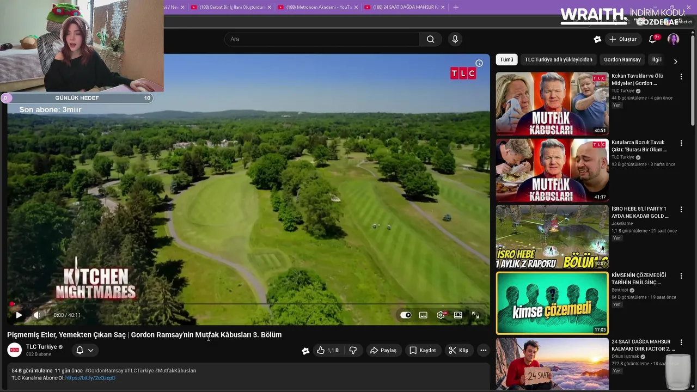Click the Kaydet save button
The image size is (697, 392).
[x=423, y=351]
